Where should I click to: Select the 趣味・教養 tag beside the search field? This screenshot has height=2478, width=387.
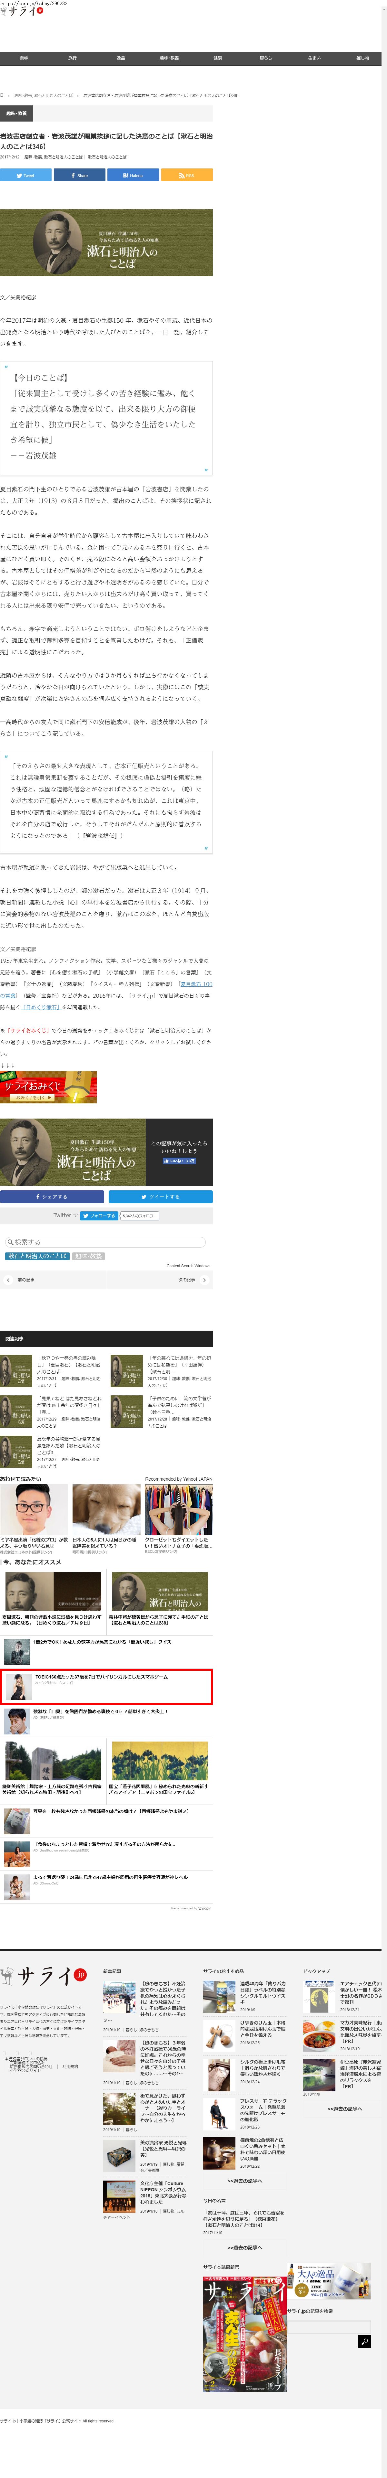pyautogui.click(x=88, y=1256)
